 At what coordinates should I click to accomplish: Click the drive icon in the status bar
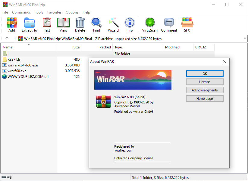click(4, 177)
